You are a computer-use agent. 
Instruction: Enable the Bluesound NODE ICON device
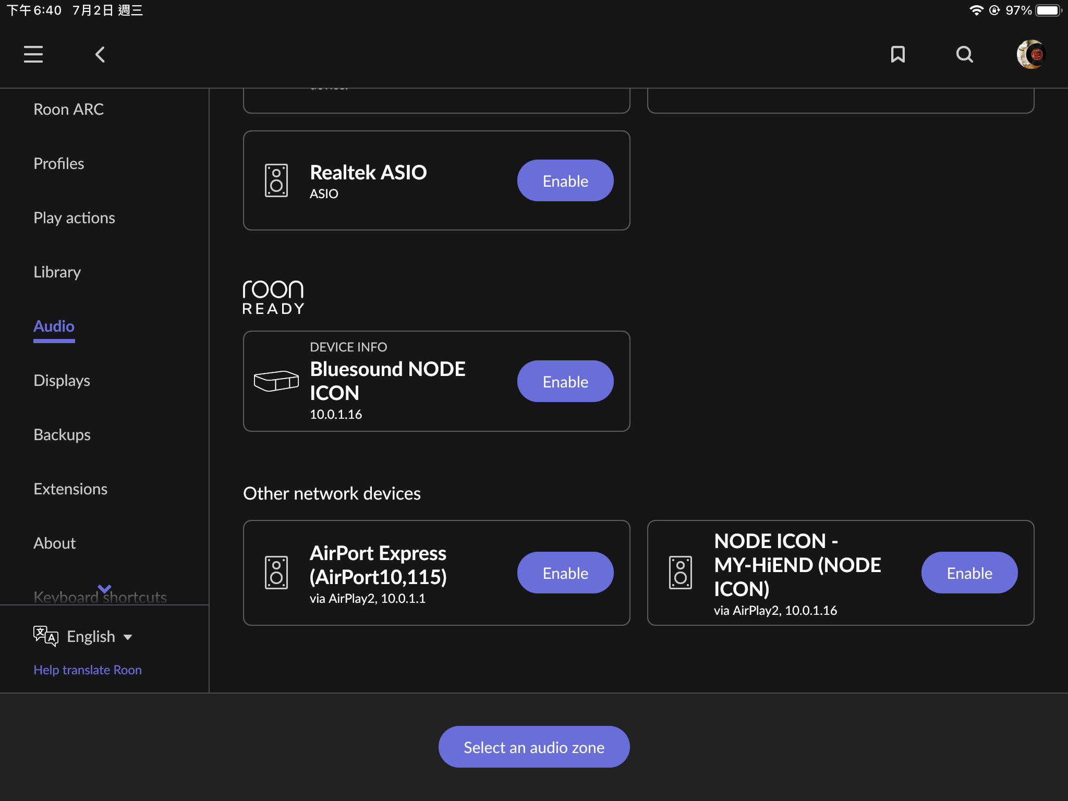[x=565, y=381]
